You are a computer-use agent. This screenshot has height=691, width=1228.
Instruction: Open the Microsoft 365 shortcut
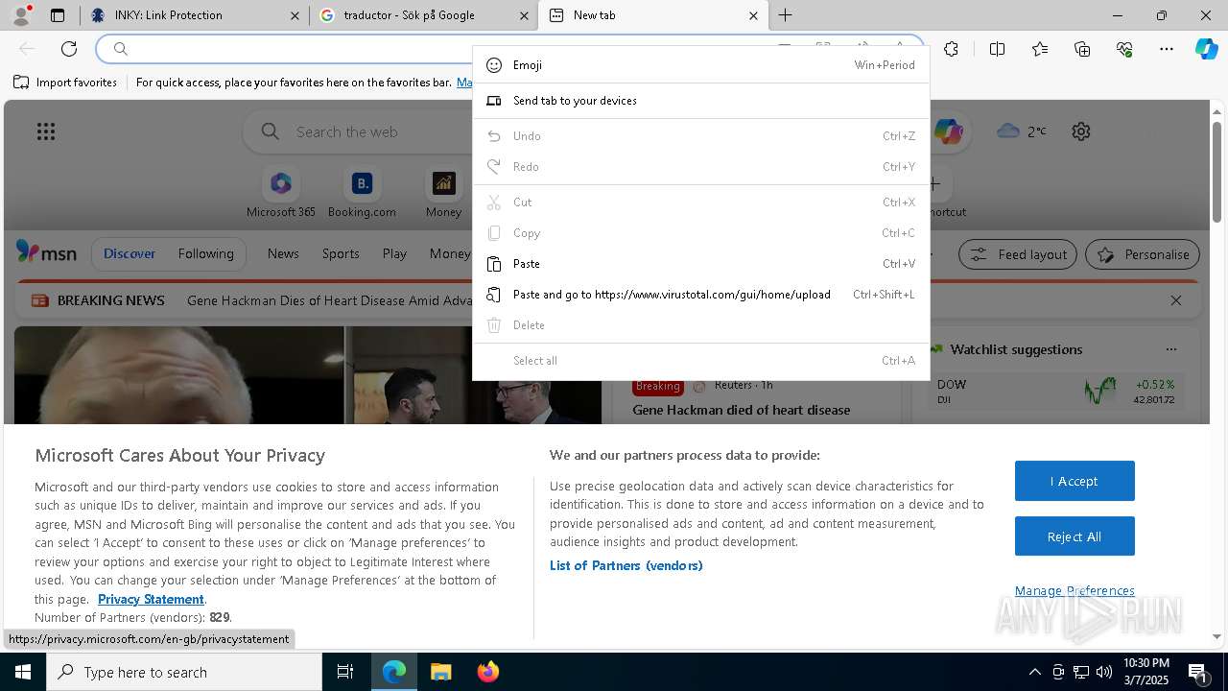(281, 193)
